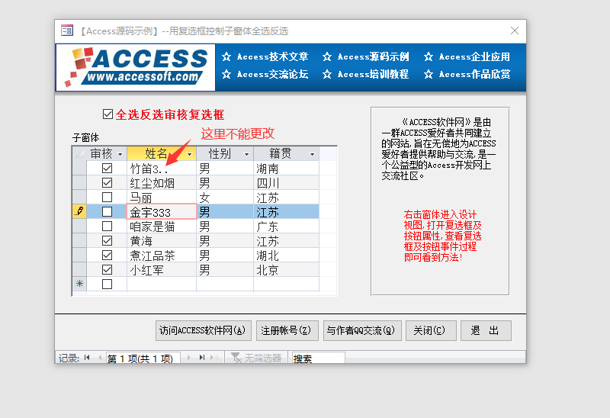
Task: Click the 性别 column header
Action: 225,154
